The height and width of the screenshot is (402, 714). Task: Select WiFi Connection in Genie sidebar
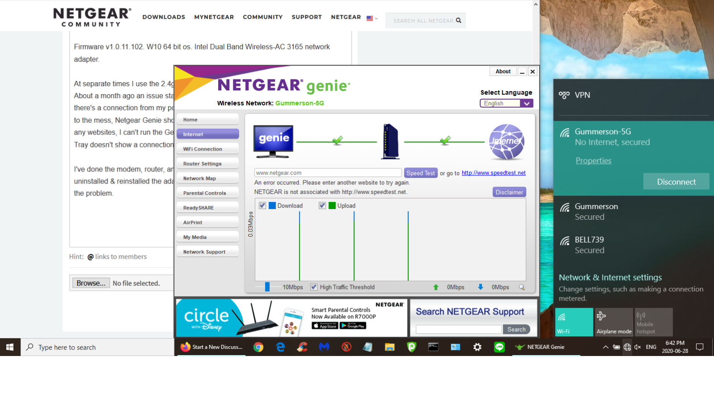click(x=208, y=149)
